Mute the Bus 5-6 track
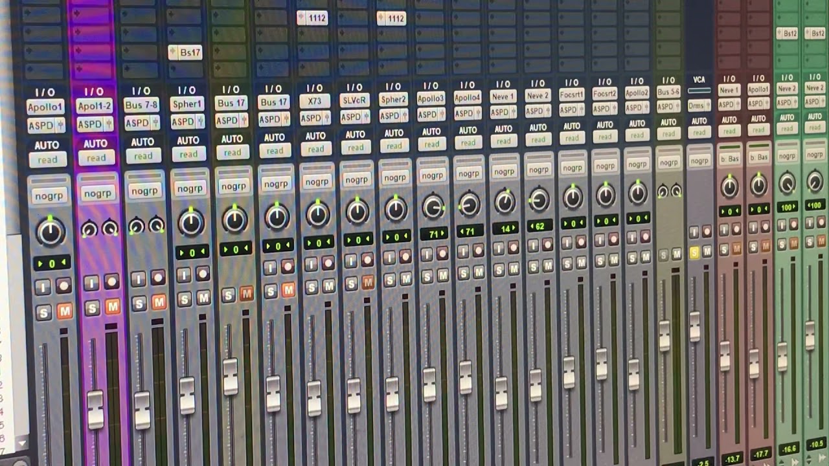The width and height of the screenshot is (829, 466). click(x=677, y=254)
